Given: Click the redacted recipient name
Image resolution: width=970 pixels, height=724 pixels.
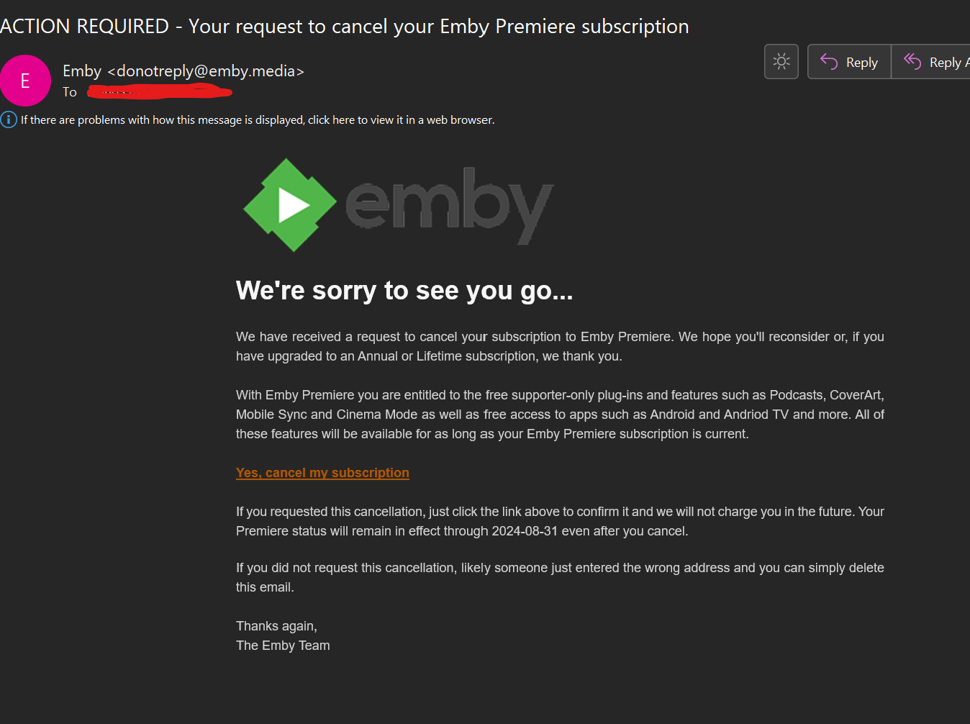Looking at the screenshot, I should coord(160,92).
